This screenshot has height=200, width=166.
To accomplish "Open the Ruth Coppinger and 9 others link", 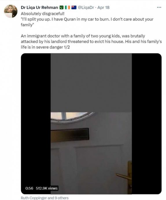I will click(45, 198).
